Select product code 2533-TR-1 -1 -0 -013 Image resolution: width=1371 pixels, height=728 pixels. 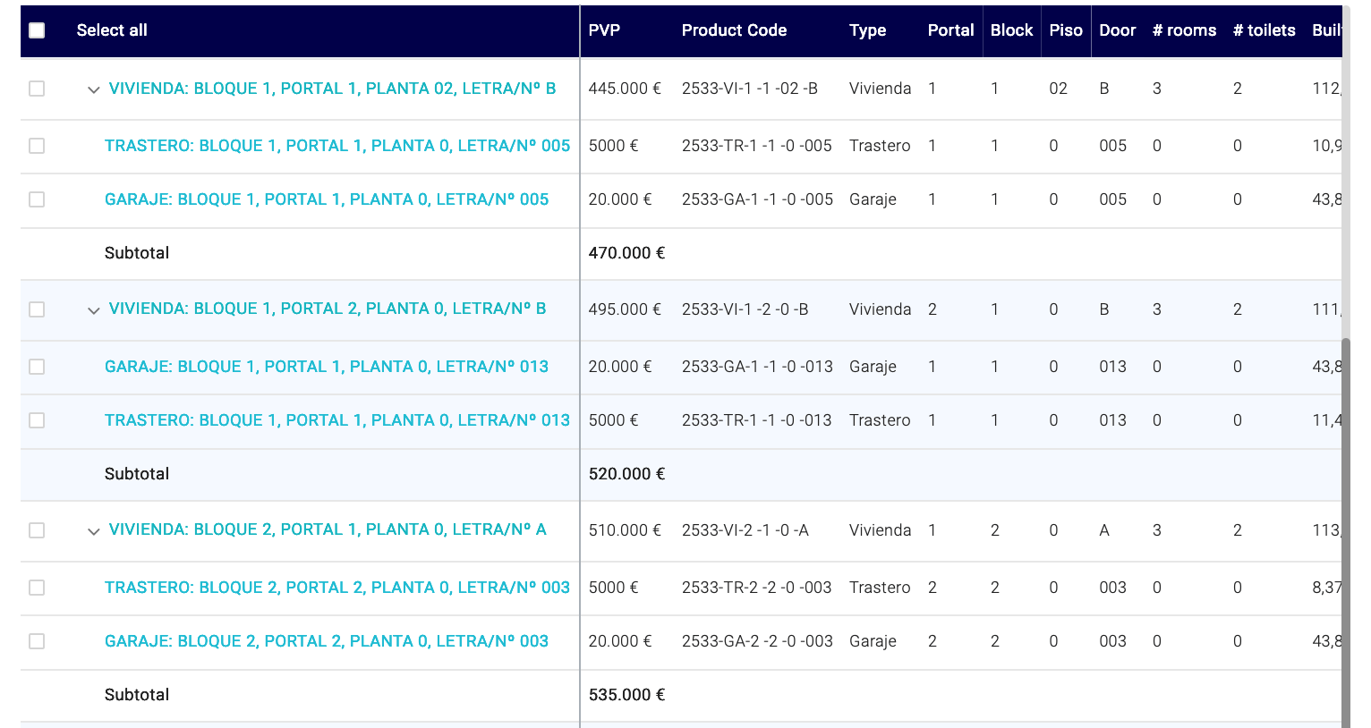tap(757, 420)
